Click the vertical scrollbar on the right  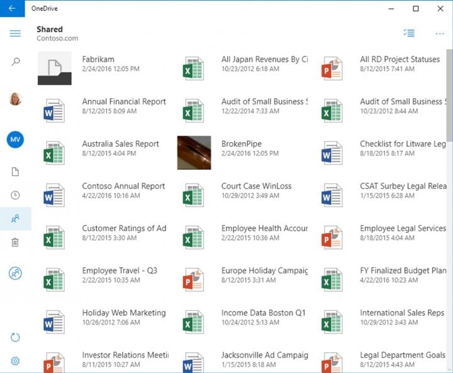(449, 96)
